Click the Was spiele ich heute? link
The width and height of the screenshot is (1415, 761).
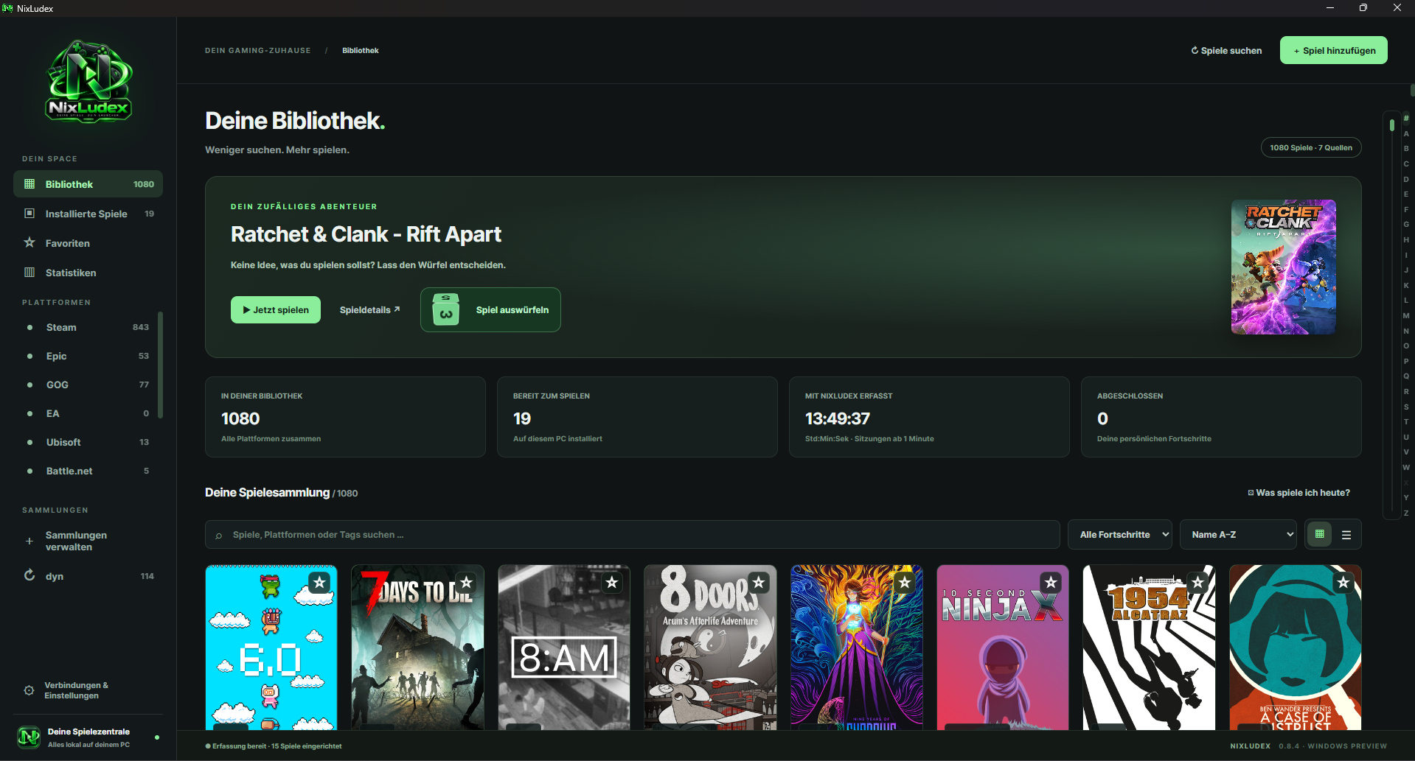(x=1299, y=493)
